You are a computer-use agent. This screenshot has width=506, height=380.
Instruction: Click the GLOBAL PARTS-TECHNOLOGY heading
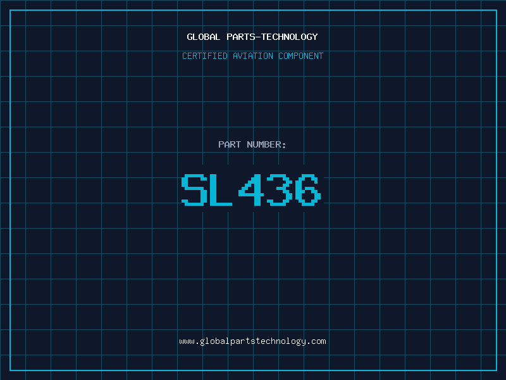[252, 37]
